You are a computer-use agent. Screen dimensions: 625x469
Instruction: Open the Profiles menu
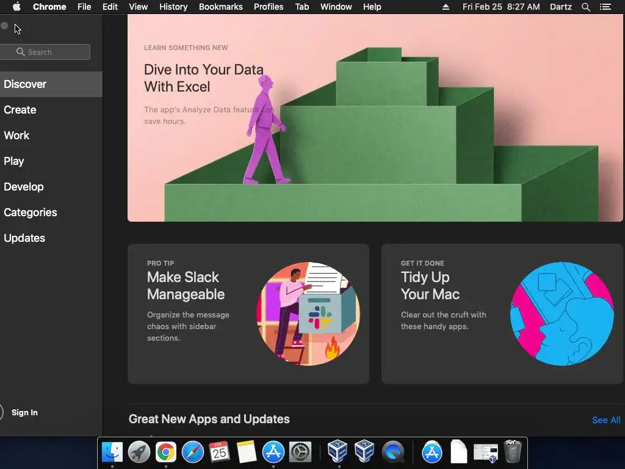269,7
